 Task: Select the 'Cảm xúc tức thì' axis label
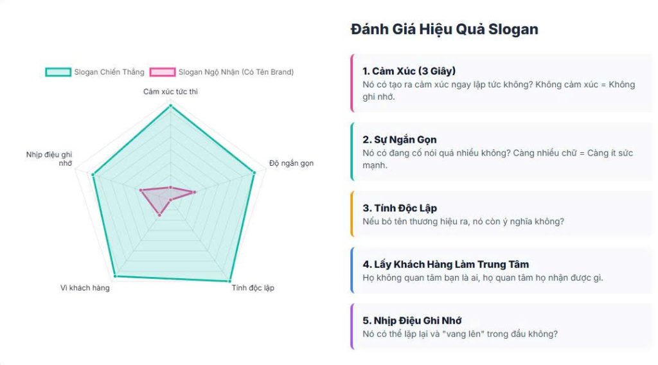[x=170, y=92]
